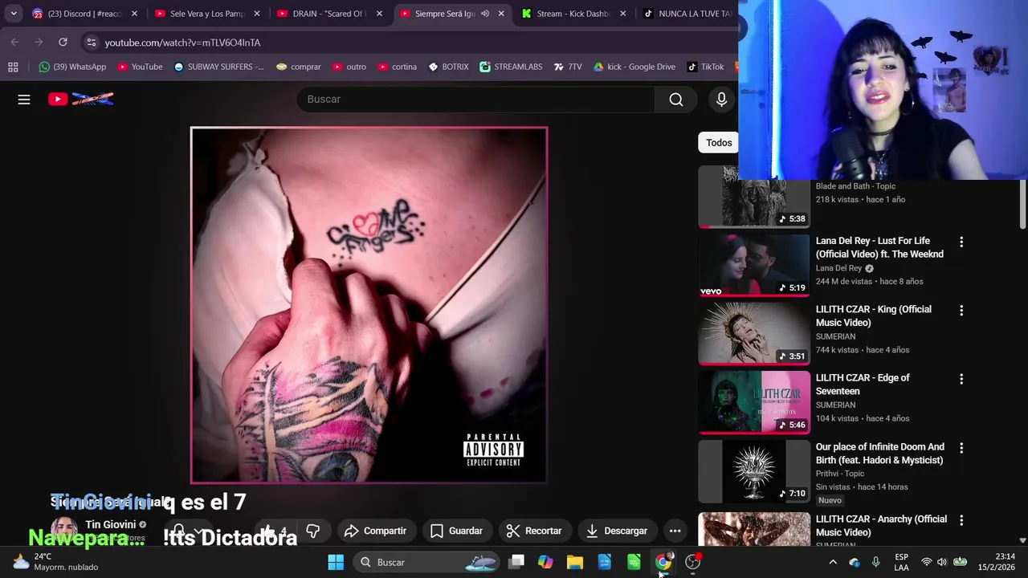1028x578 pixels.
Task: Open the cortina bookmark
Action: click(x=397, y=67)
